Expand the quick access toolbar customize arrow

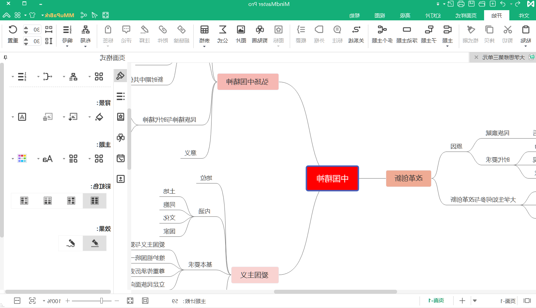[x=438, y=4]
